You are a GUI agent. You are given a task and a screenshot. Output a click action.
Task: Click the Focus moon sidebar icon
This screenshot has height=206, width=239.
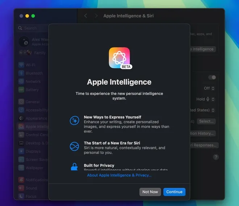[x=21, y=196]
